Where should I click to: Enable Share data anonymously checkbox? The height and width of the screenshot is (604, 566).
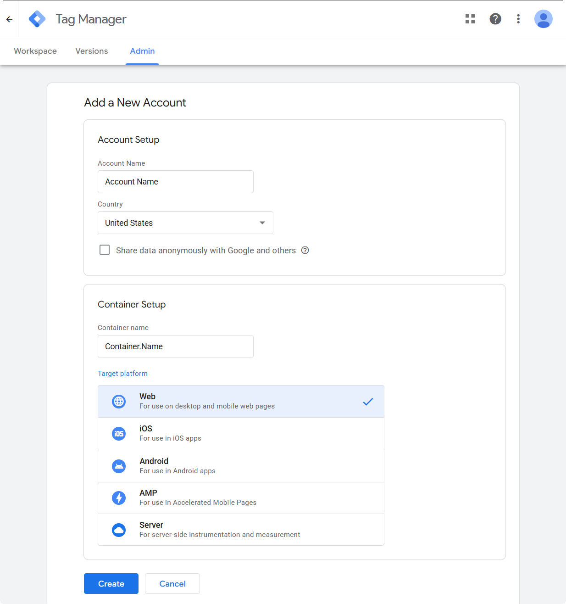(105, 250)
